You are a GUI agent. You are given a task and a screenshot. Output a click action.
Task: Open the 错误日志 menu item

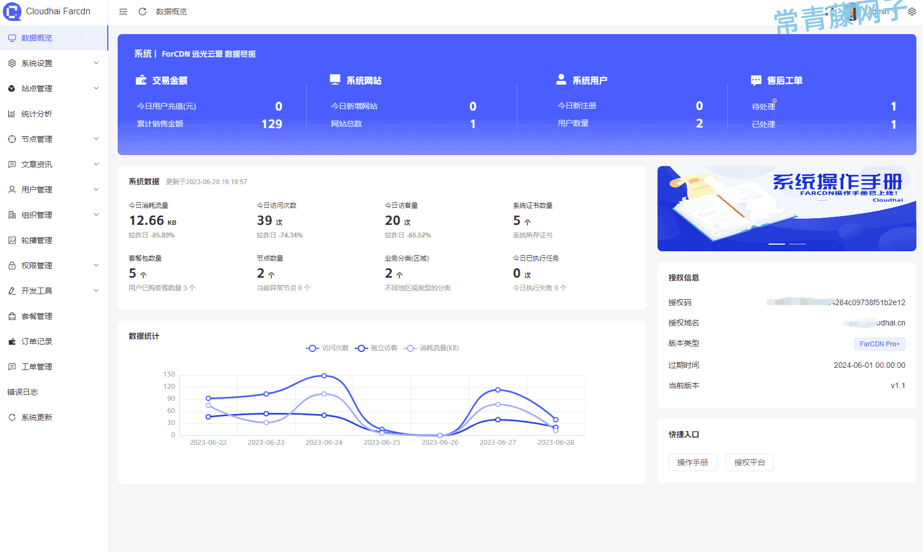(x=54, y=392)
